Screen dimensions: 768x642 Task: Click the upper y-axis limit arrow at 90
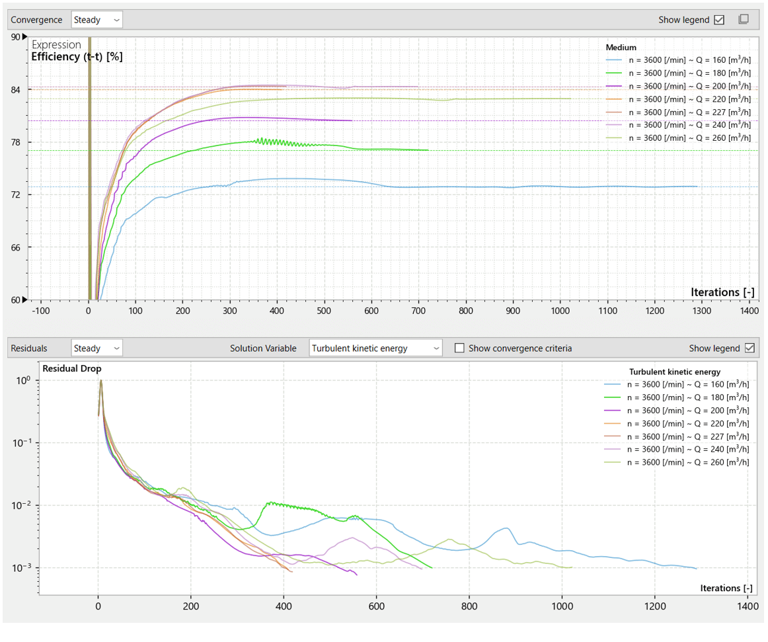24,37
